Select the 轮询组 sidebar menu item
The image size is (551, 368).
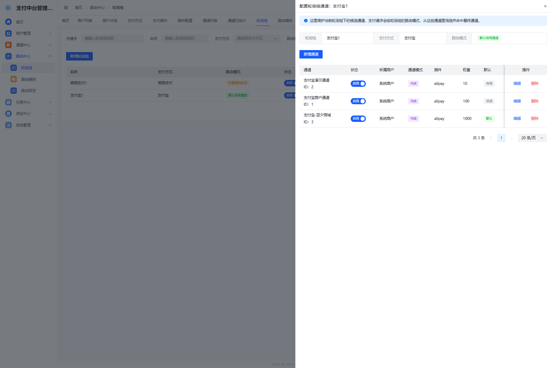26,68
